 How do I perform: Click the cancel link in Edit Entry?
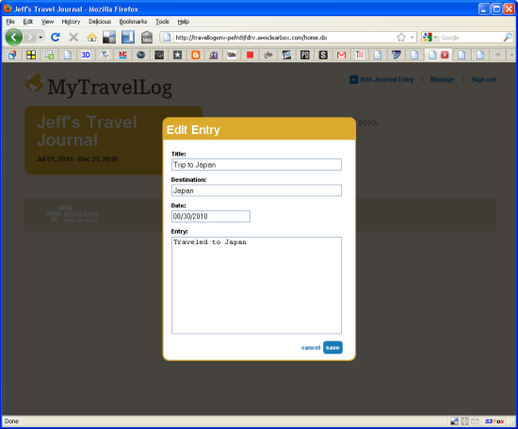[311, 347]
